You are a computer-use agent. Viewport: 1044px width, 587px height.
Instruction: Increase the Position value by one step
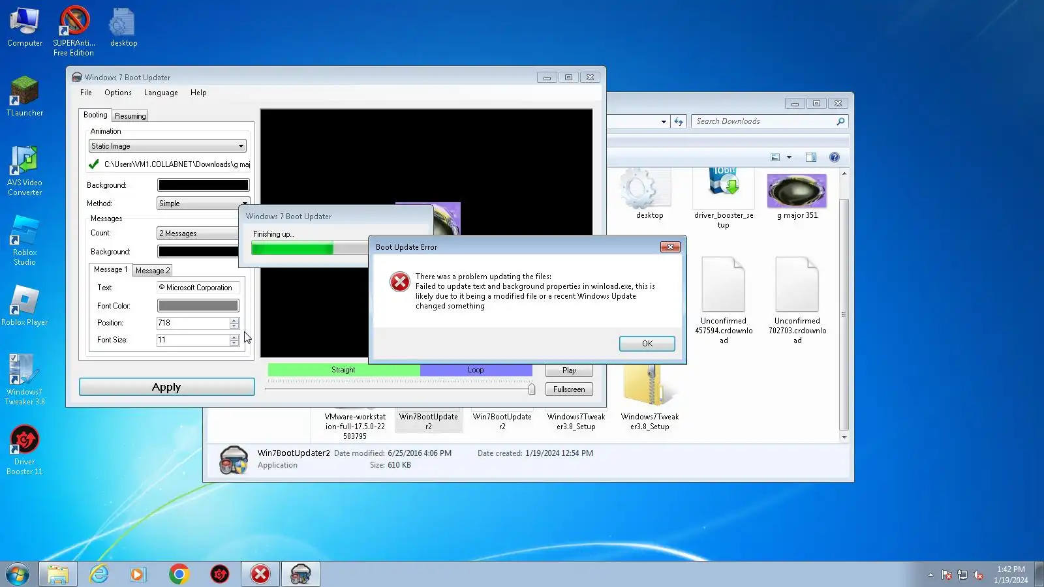[x=234, y=320]
